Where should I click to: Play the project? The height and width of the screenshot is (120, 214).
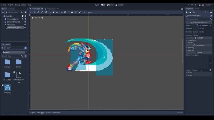(x=188, y=5)
